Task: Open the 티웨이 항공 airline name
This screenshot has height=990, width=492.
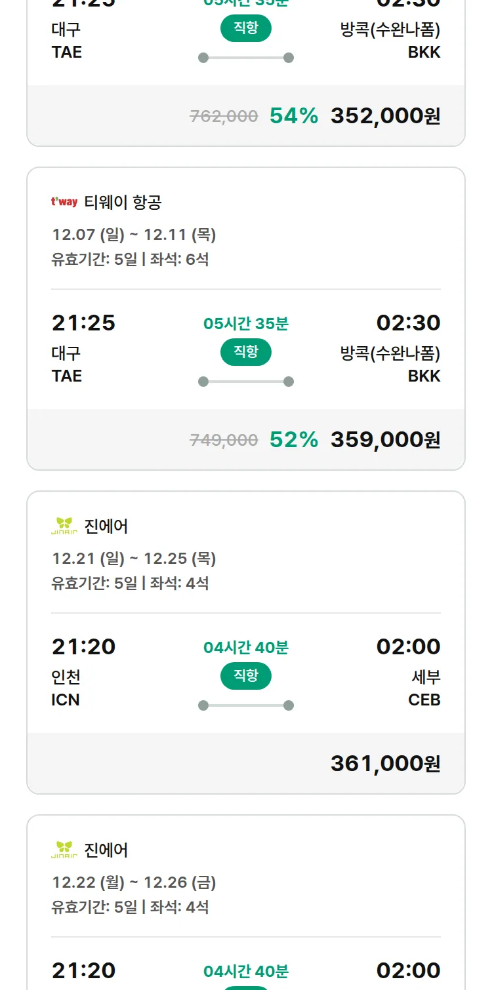Action: 123,203
